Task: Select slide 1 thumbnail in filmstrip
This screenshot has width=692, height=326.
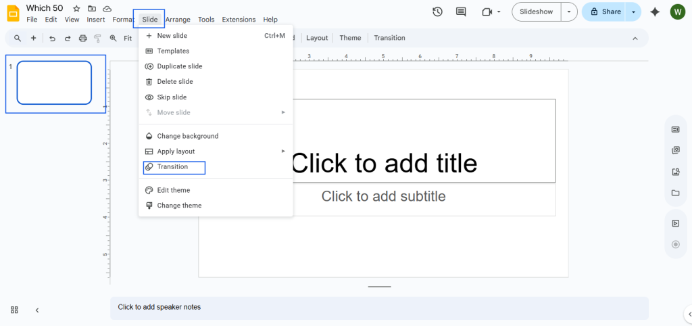Action: [54, 83]
